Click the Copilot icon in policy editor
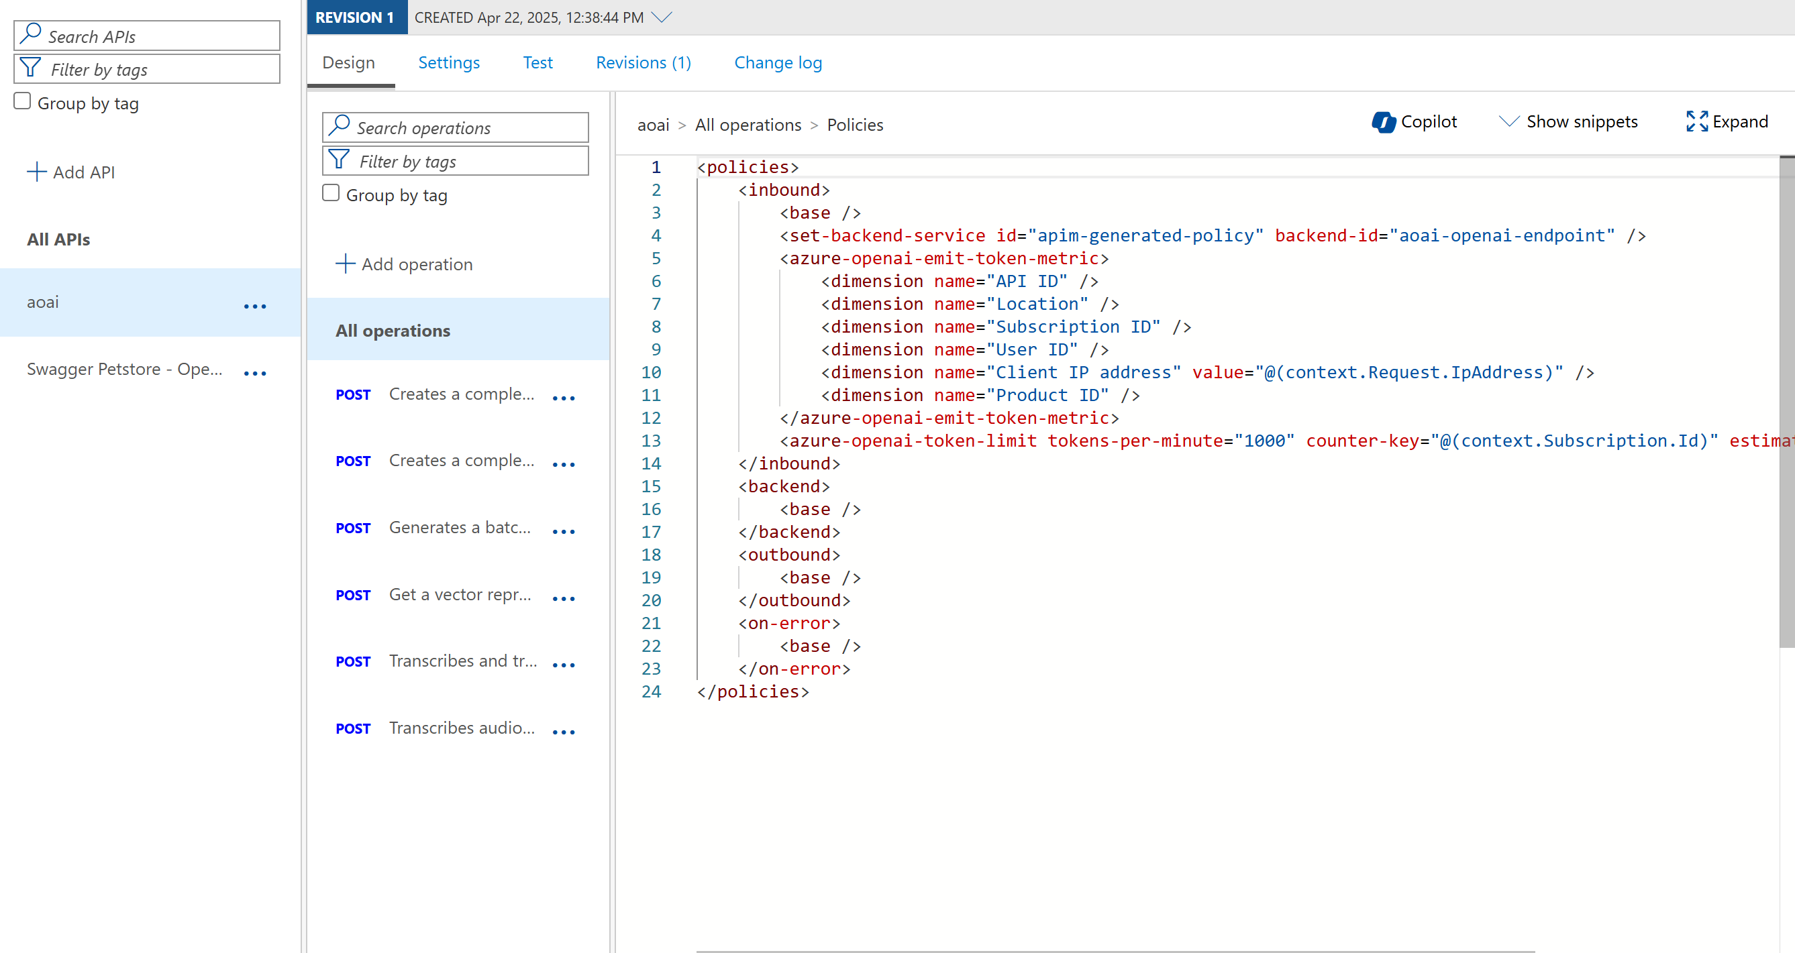The image size is (1795, 953). point(1383,122)
